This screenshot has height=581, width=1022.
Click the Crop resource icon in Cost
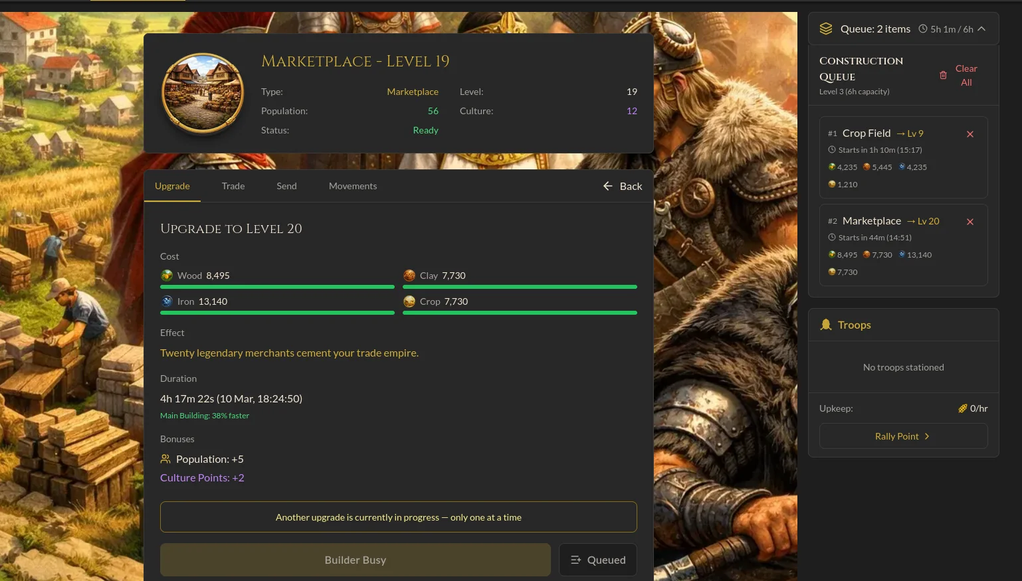coord(409,301)
